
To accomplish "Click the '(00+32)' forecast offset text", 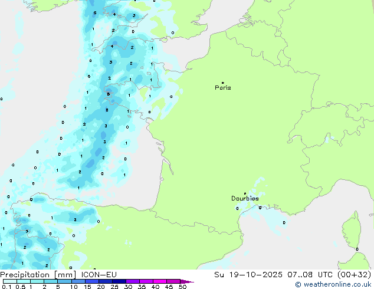I will tap(354, 275).
